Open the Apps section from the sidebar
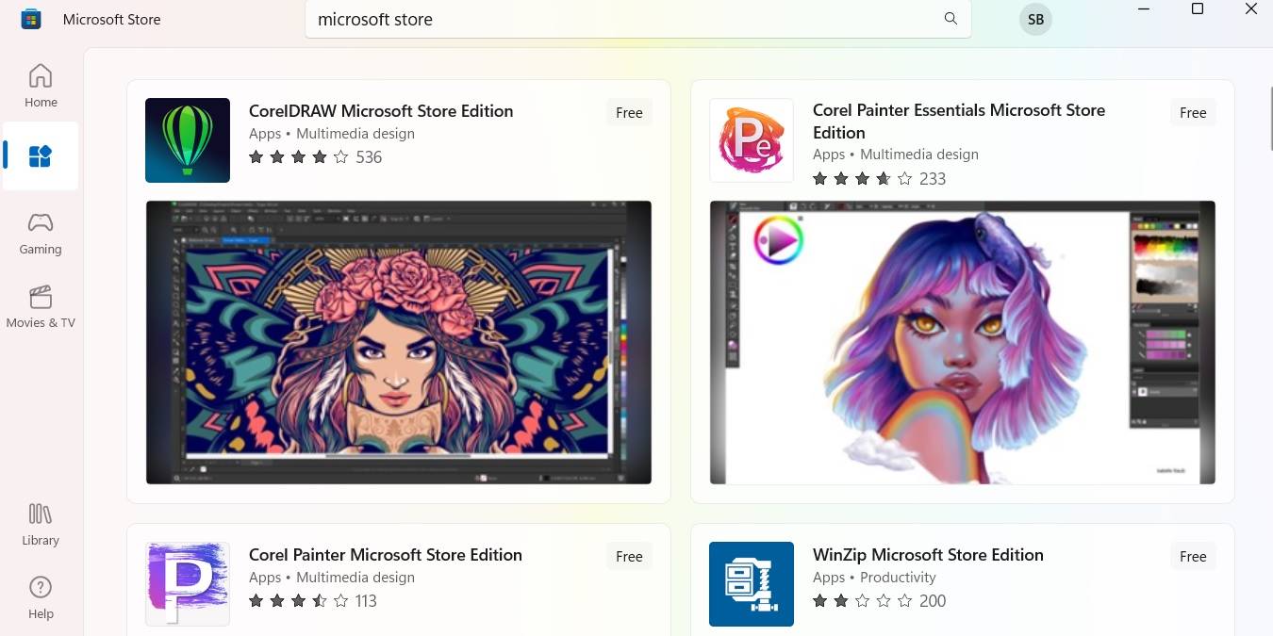Image resolution: width=1273 pixels, height=636 pixels. (x=40, y=155)
